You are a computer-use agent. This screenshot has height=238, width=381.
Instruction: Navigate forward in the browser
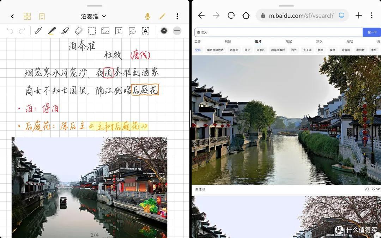[x=216, y=16]
